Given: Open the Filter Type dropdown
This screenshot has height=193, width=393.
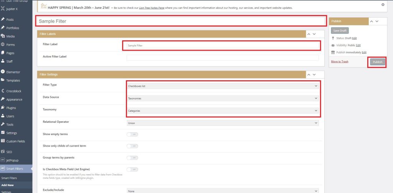Looking at the screenshot, I should [223, 86].
